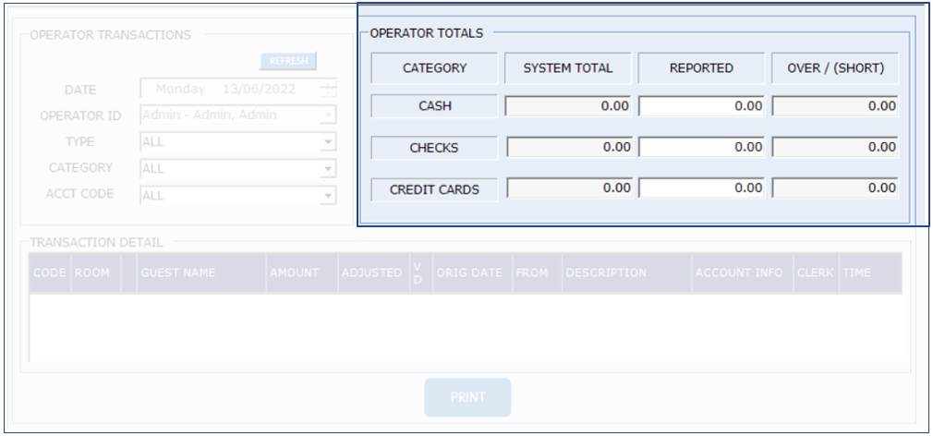Open the CATEGORY filter dropdown
The image size is (933, 436).
328,168
